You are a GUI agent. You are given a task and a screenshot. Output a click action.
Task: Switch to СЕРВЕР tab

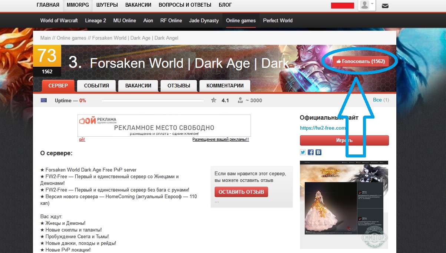58,86
